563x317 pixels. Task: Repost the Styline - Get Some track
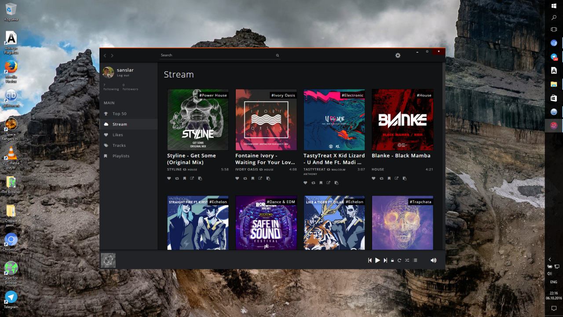[x=177, y=178]
